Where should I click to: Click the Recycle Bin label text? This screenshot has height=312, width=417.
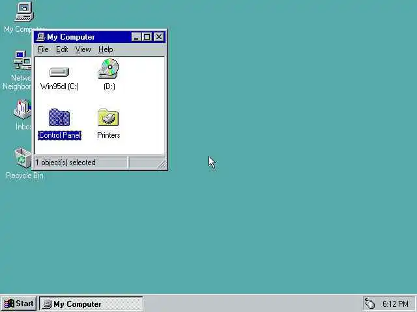pyautogui.click(x=25, y=175)
